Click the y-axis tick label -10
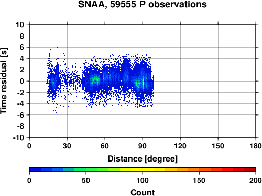The image size is (262, 196). tap(18, 137)
